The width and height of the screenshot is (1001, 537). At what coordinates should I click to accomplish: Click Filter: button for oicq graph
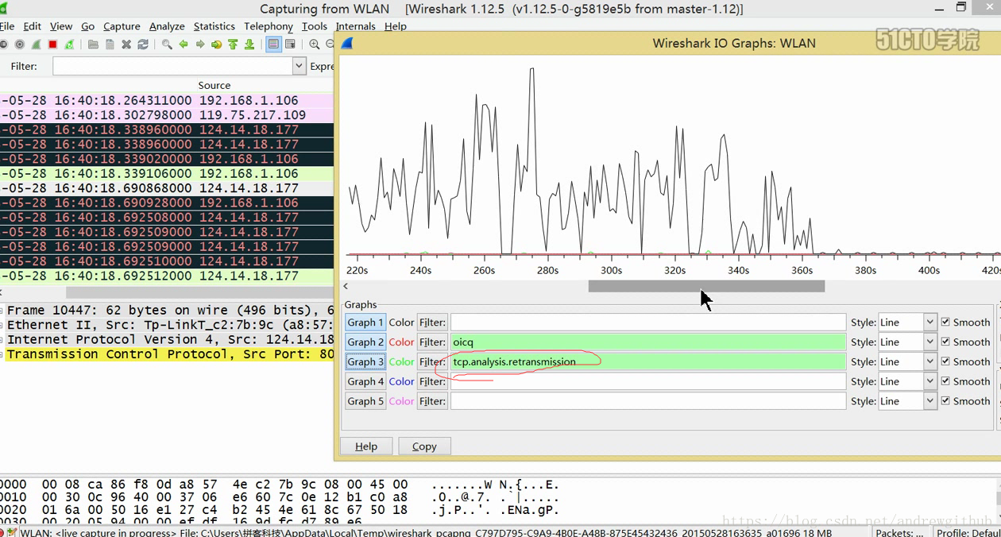(x=432, y=342)
